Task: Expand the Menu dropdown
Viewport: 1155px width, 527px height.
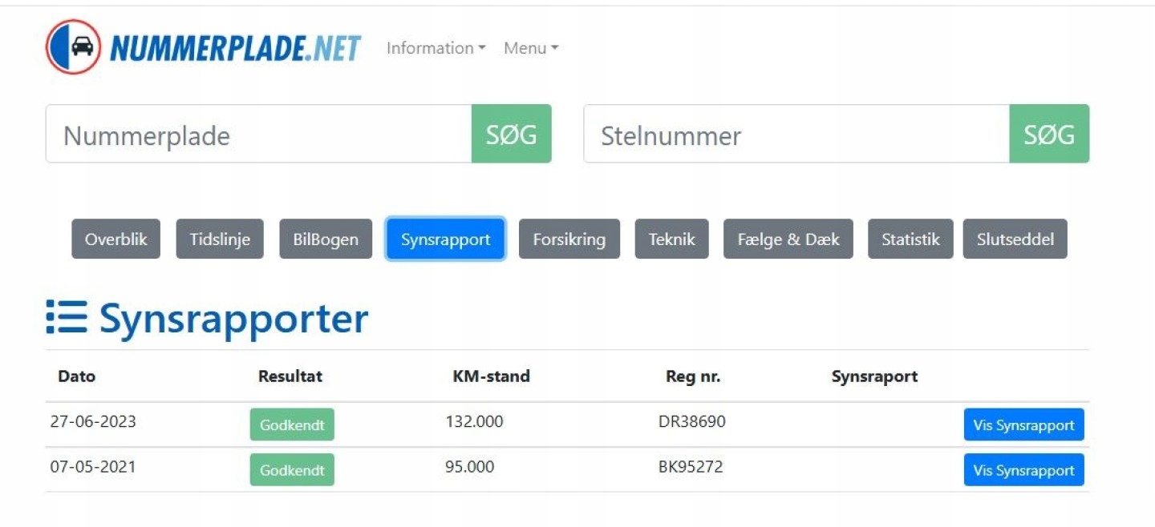Action: pyautogui.click(x=530, y=48)
